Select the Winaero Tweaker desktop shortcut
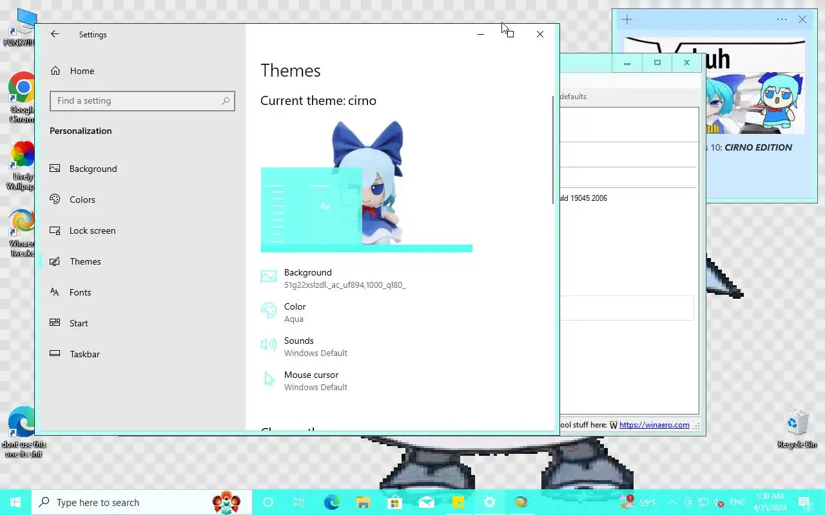This screenshot has width=825, height=515. tap(23, 233)
